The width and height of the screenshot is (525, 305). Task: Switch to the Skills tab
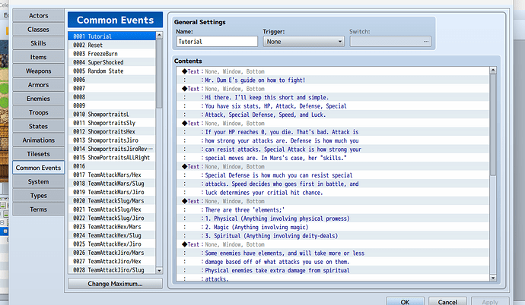click(38, 43)
